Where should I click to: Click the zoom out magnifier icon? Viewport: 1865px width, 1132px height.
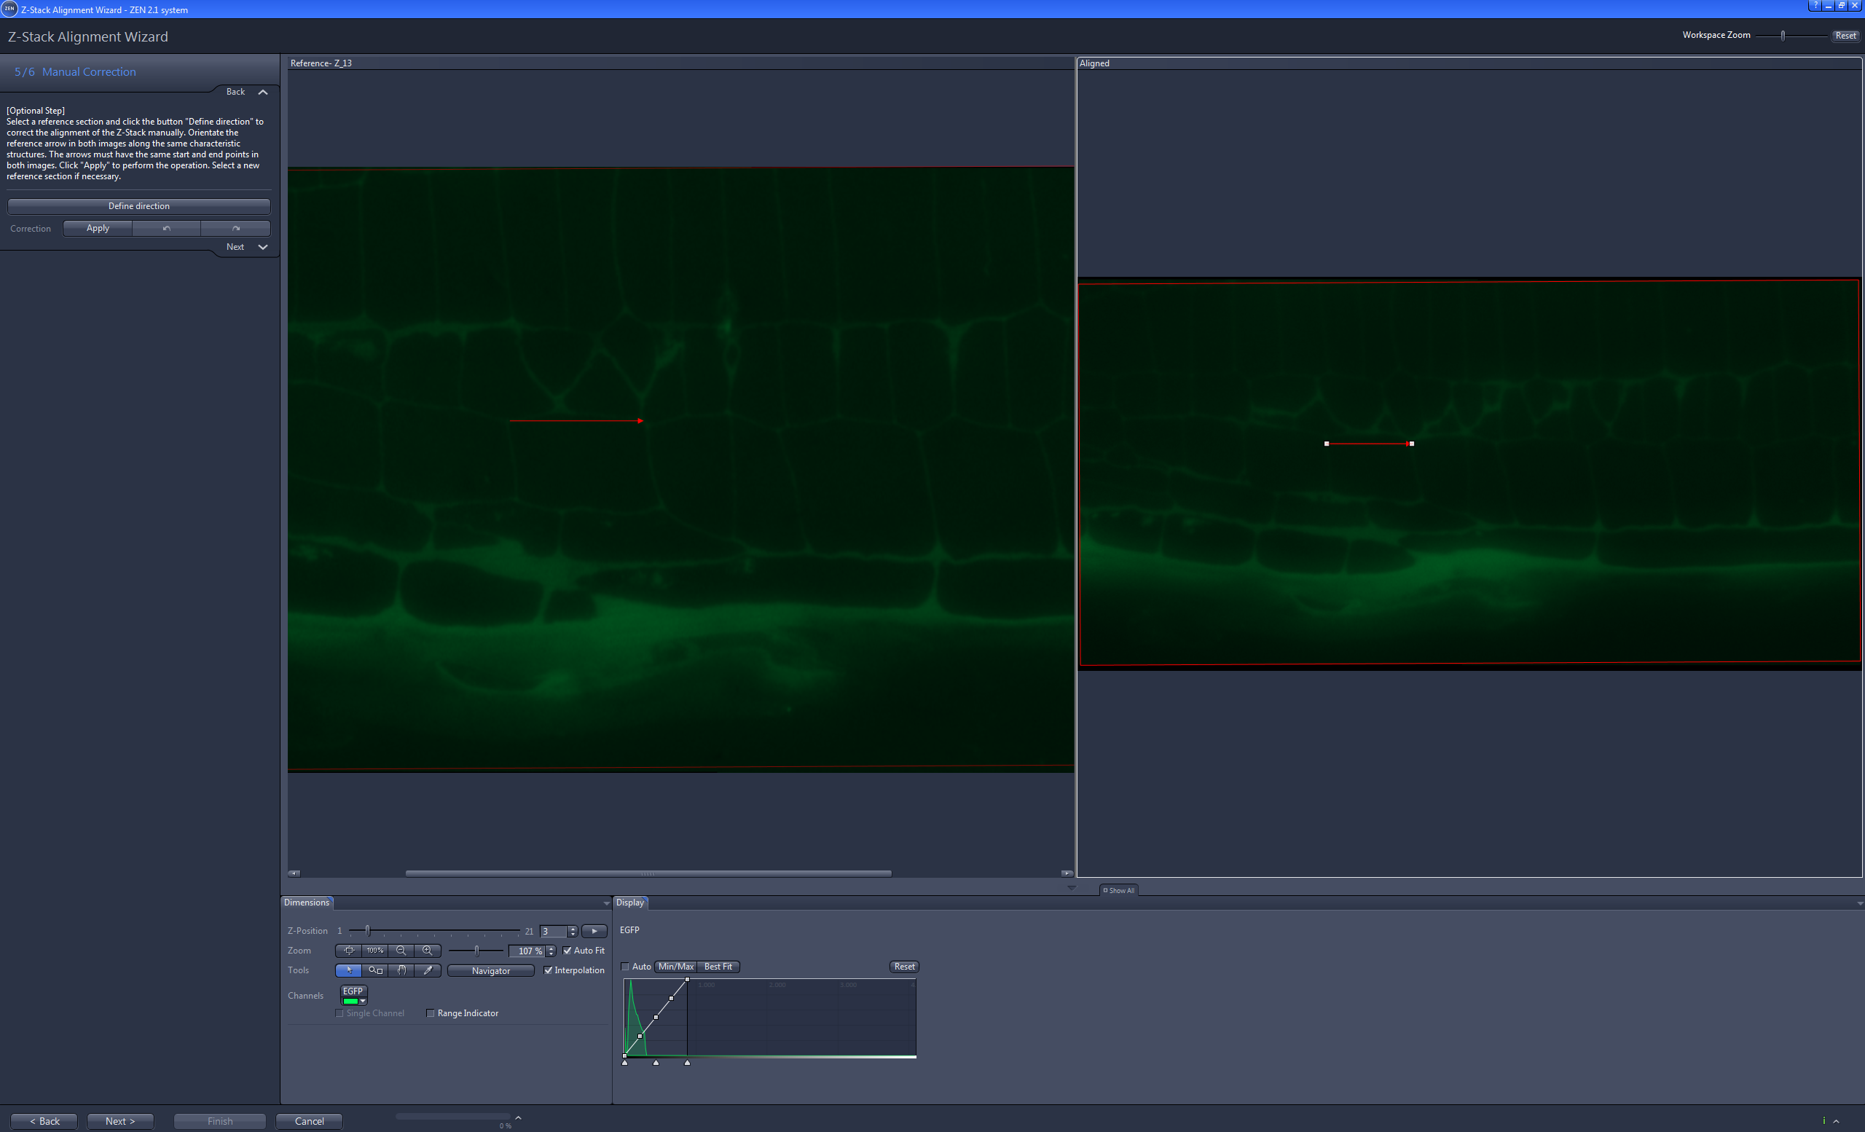(x=401, y=951)
